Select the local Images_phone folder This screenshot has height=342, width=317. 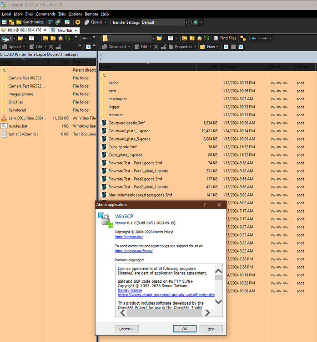coord(20,94)
